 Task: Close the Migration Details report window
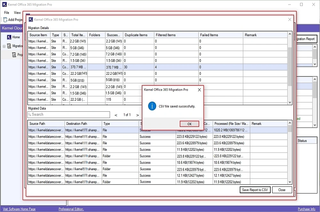pyautogui.click(x=290, y=19)
